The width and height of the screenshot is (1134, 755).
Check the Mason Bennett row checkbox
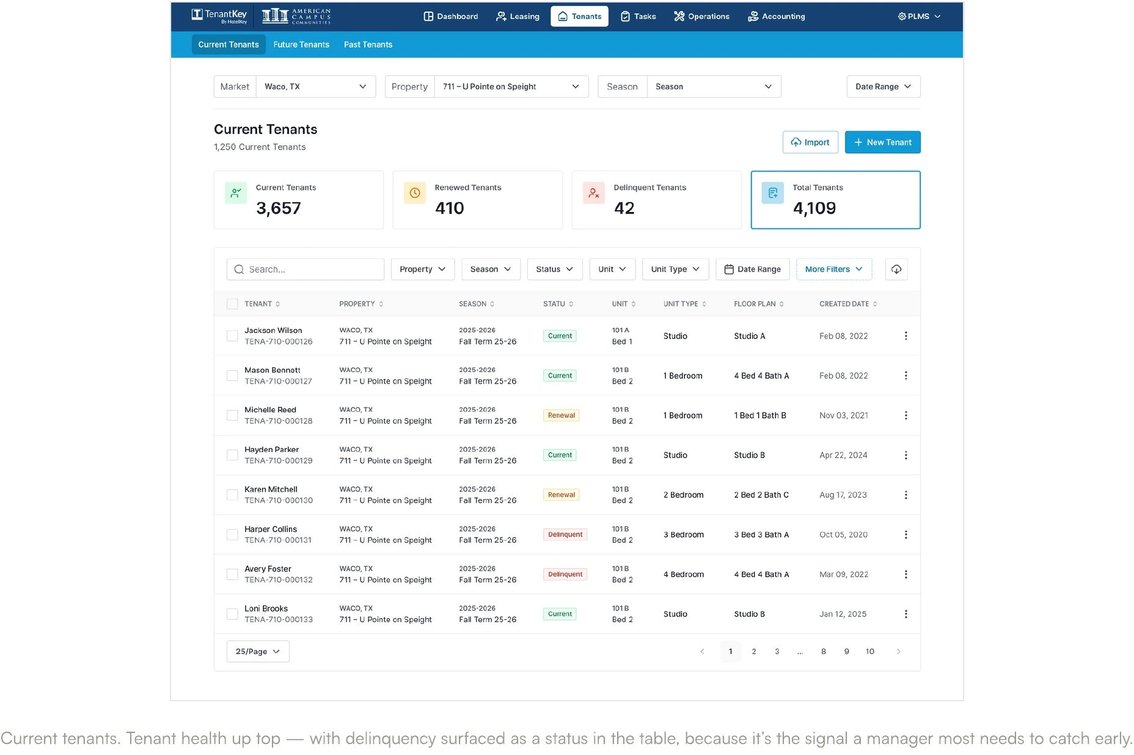(232, 376)
